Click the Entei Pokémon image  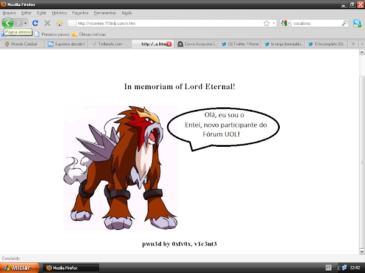pyautogui.click(x=120, y=168)
